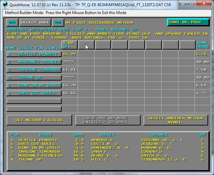The image size is (214, 175).
Task: Click THERE ARE NO MORE ENTRIES button
Action: pyautogui.click(x=108, y=120)
